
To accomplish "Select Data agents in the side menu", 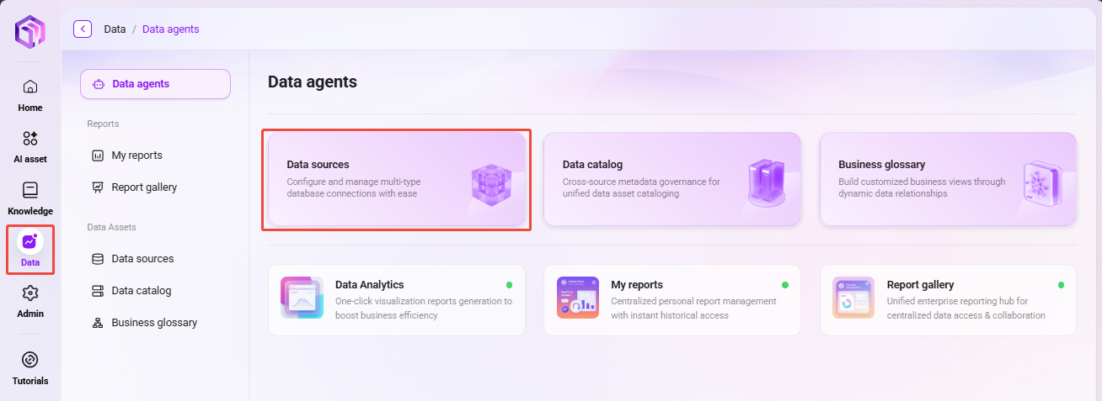I will [155, 84].
